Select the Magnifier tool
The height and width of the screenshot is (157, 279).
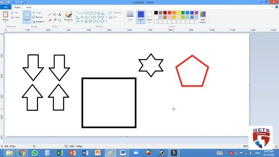pyautogui.click(x=60, y=20)
